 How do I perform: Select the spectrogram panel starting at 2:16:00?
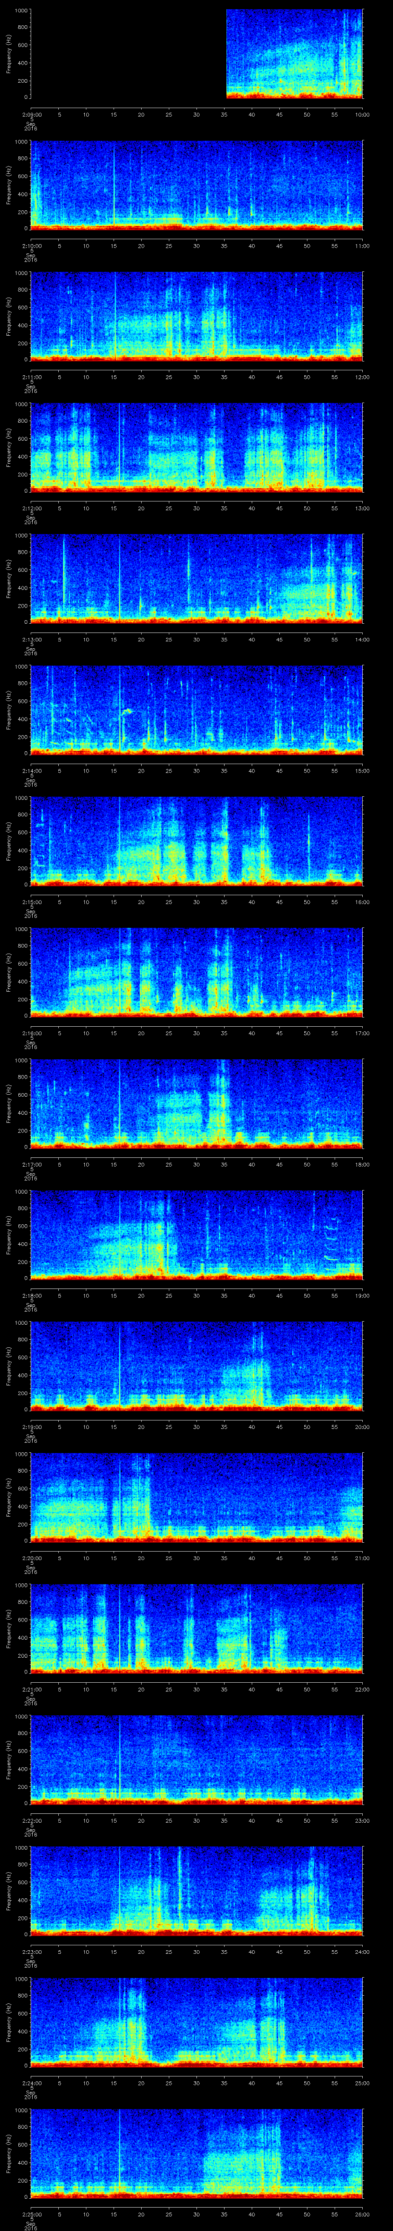tap(196, 972)
